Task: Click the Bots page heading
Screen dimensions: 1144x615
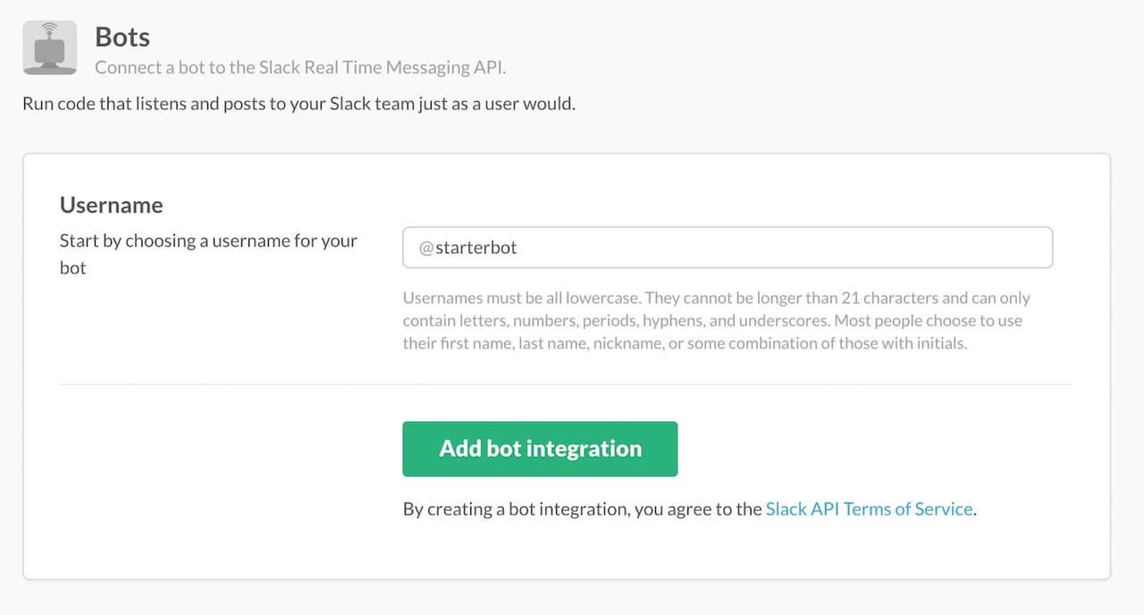Action: coord(122,37)
